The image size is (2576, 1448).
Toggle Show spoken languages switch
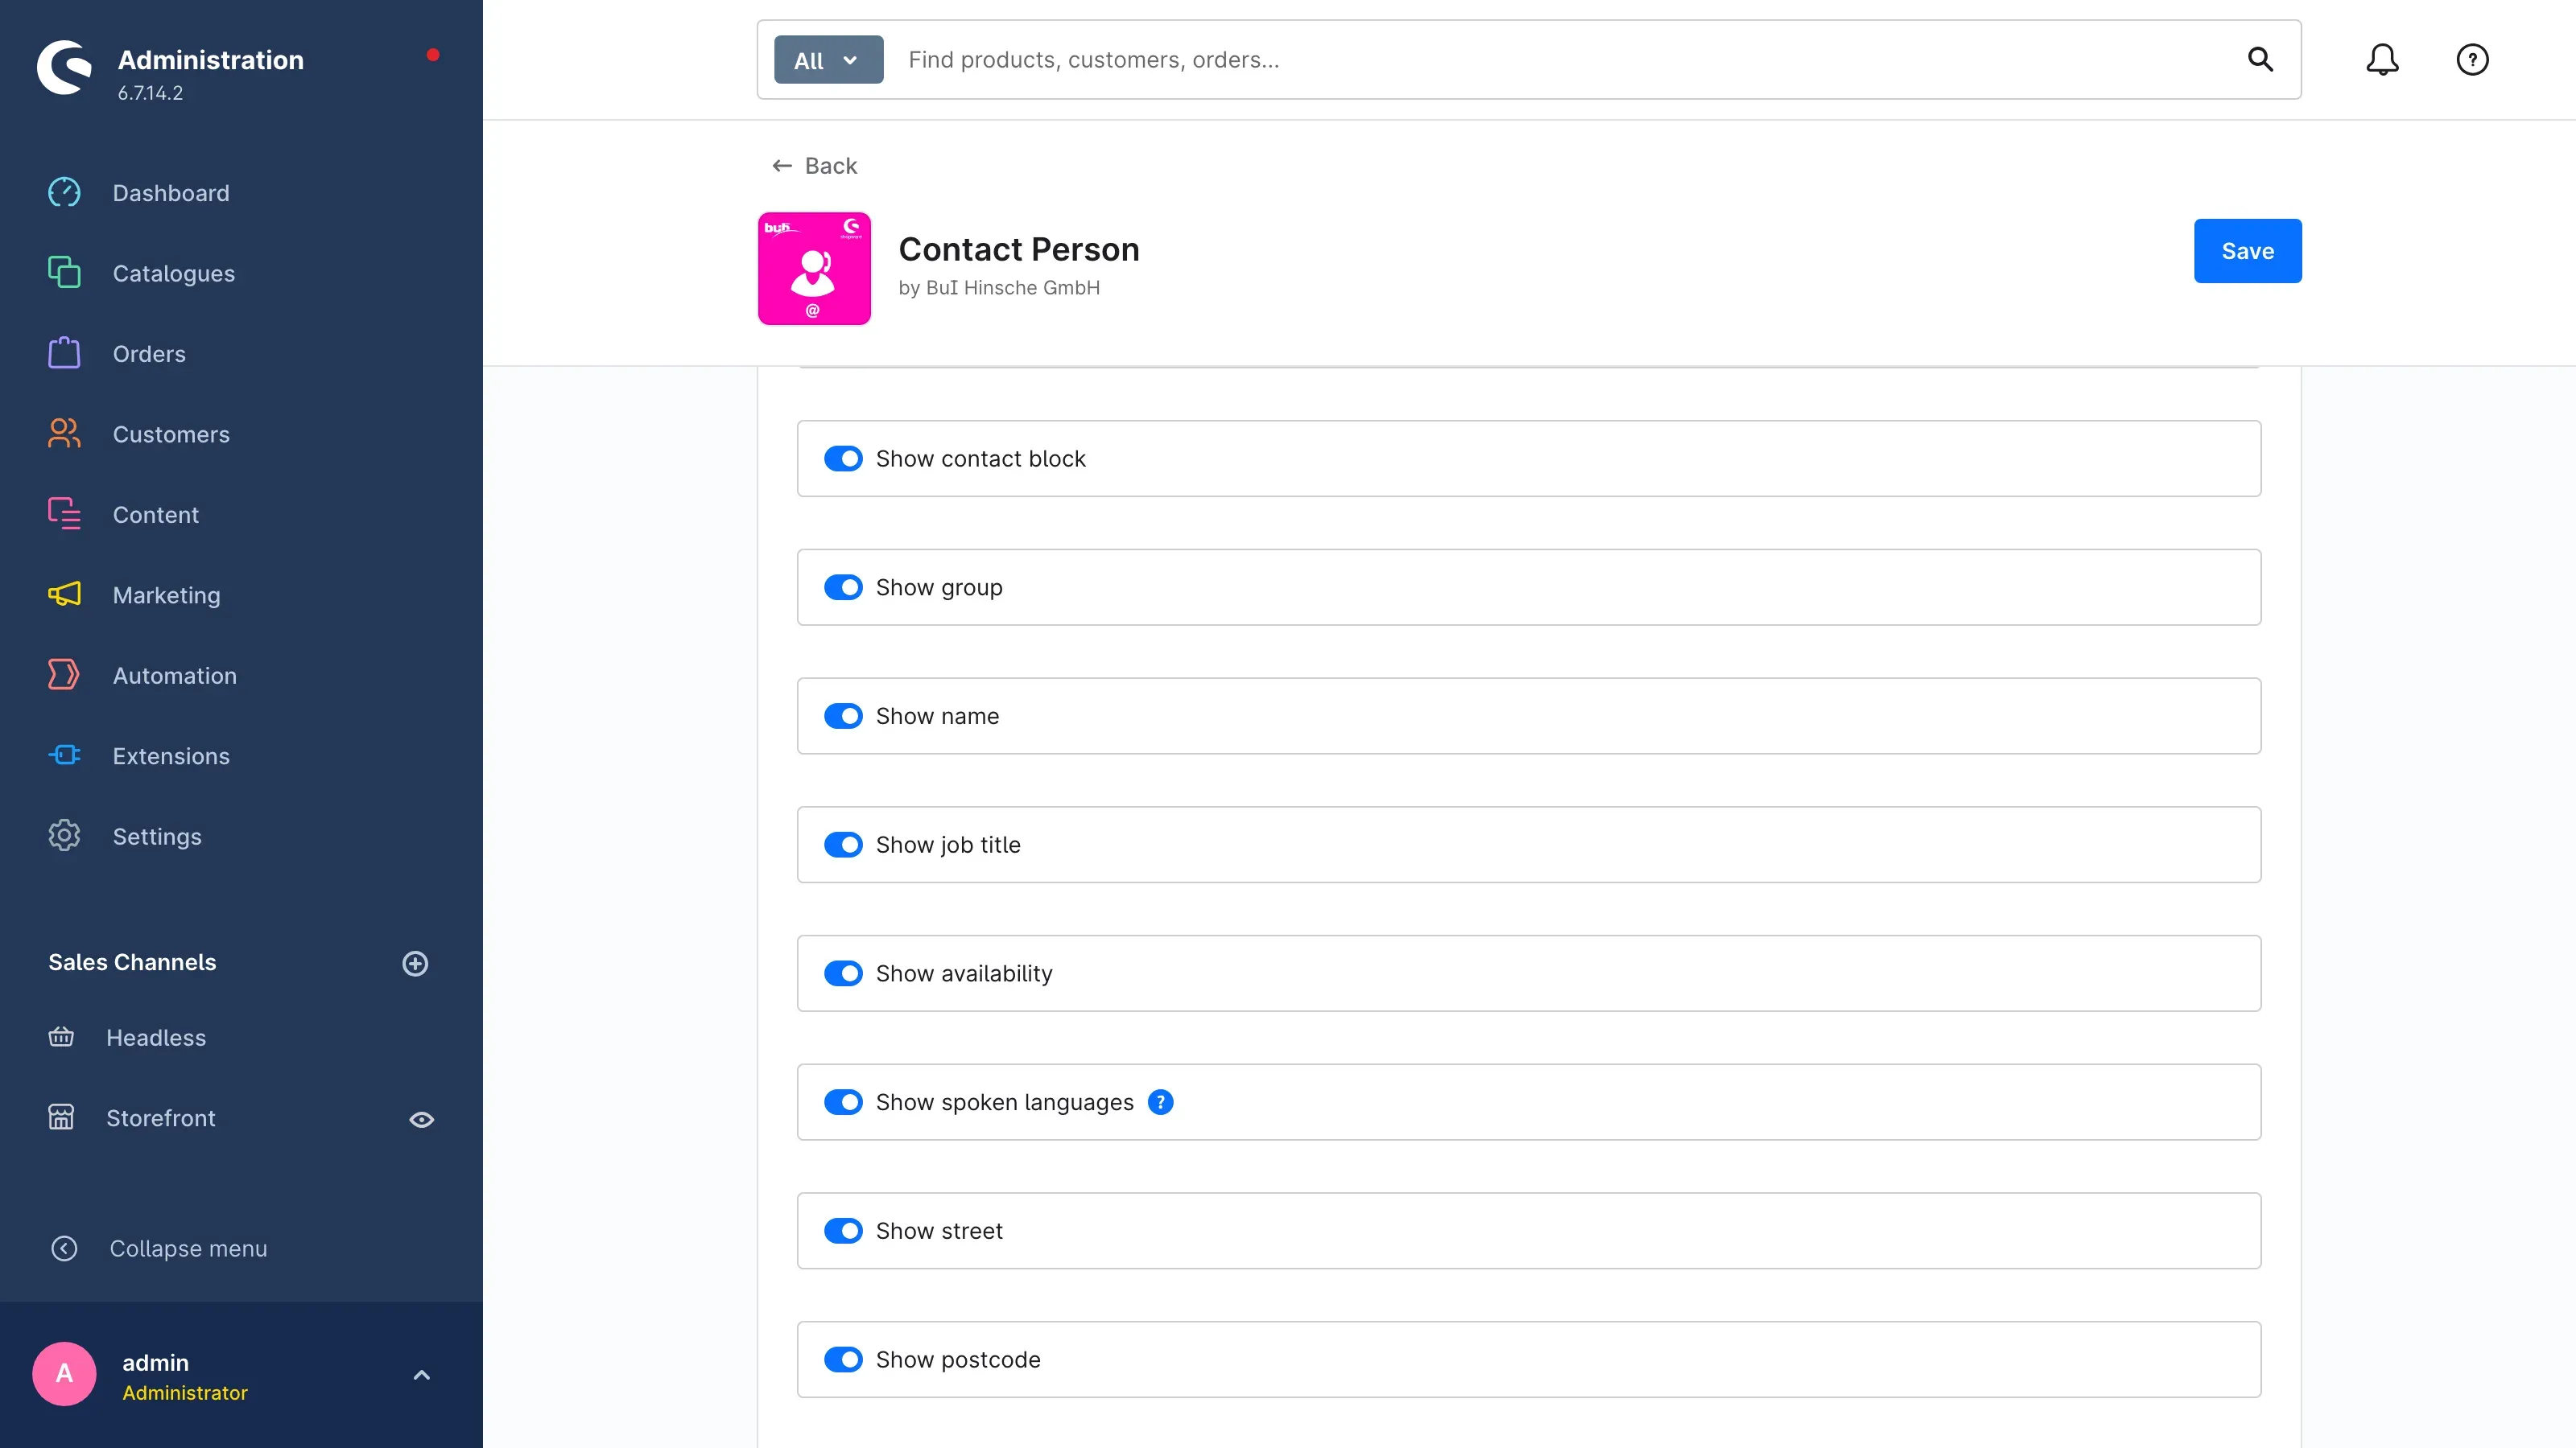pos(843,1102)
